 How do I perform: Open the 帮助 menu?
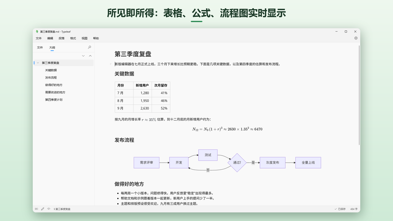click(96, 38)
